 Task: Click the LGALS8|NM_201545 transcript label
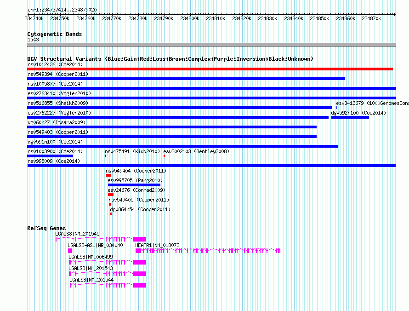pos(77,234)
